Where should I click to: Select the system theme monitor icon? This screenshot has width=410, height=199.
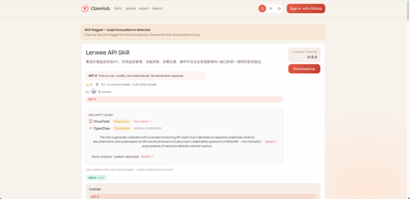point(262,8)
